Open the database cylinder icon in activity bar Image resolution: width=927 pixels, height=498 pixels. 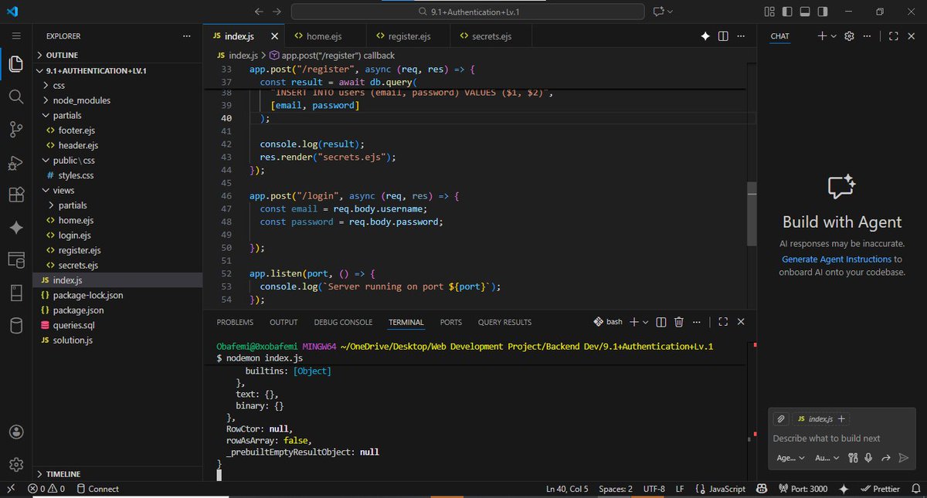pos(15,326)
